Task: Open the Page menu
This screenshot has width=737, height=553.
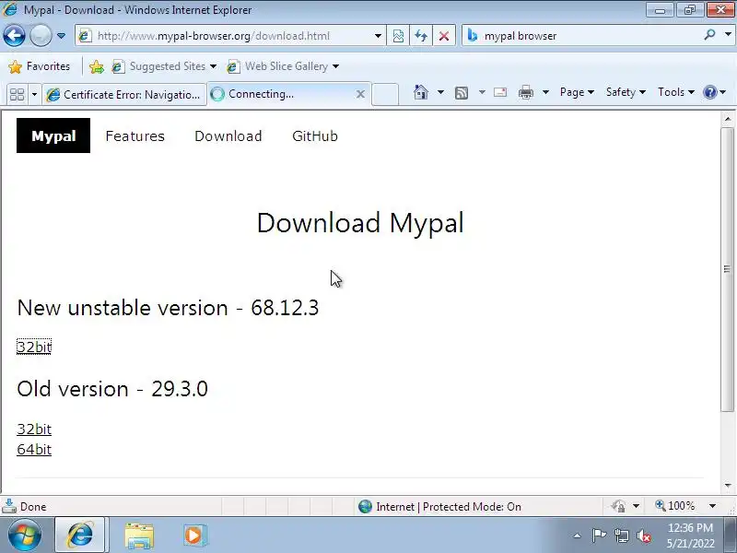Action: click(577, 92)
